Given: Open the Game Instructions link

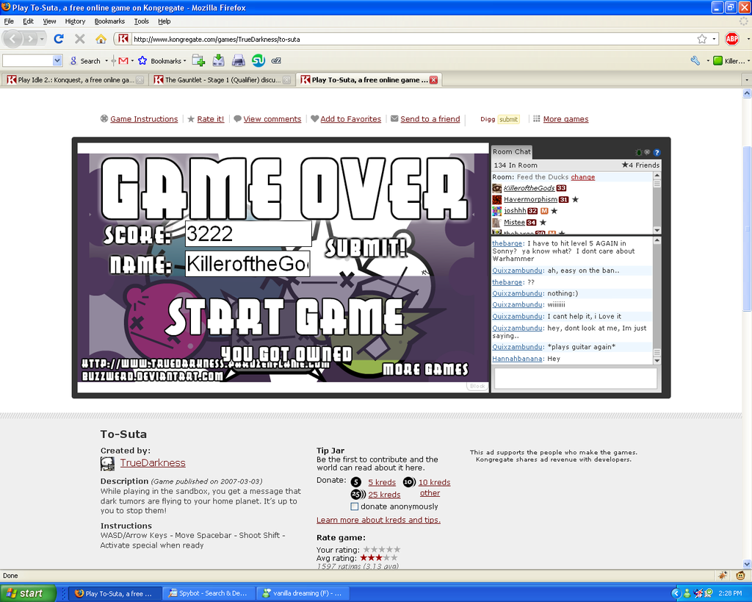Looking at the screenshot, I should (144, 119).
